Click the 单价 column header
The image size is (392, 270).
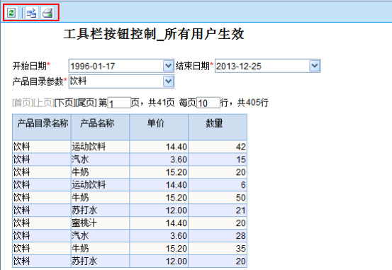click(159, 127)
